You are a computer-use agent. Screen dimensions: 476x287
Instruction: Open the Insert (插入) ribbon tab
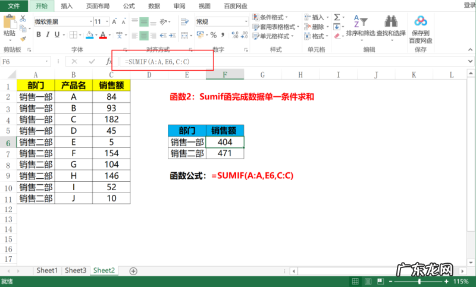point(67,5)
